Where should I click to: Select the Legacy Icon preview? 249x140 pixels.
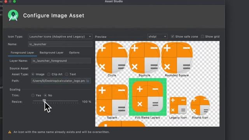click(178, 105)
